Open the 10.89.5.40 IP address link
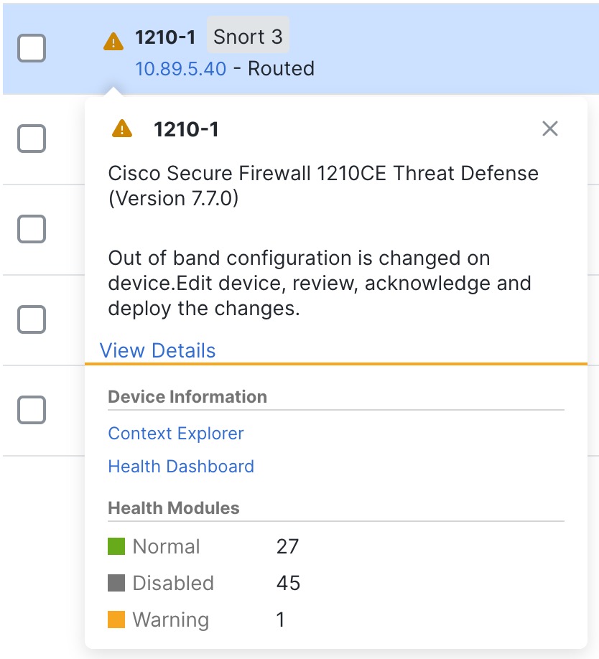 coord(182,68)
